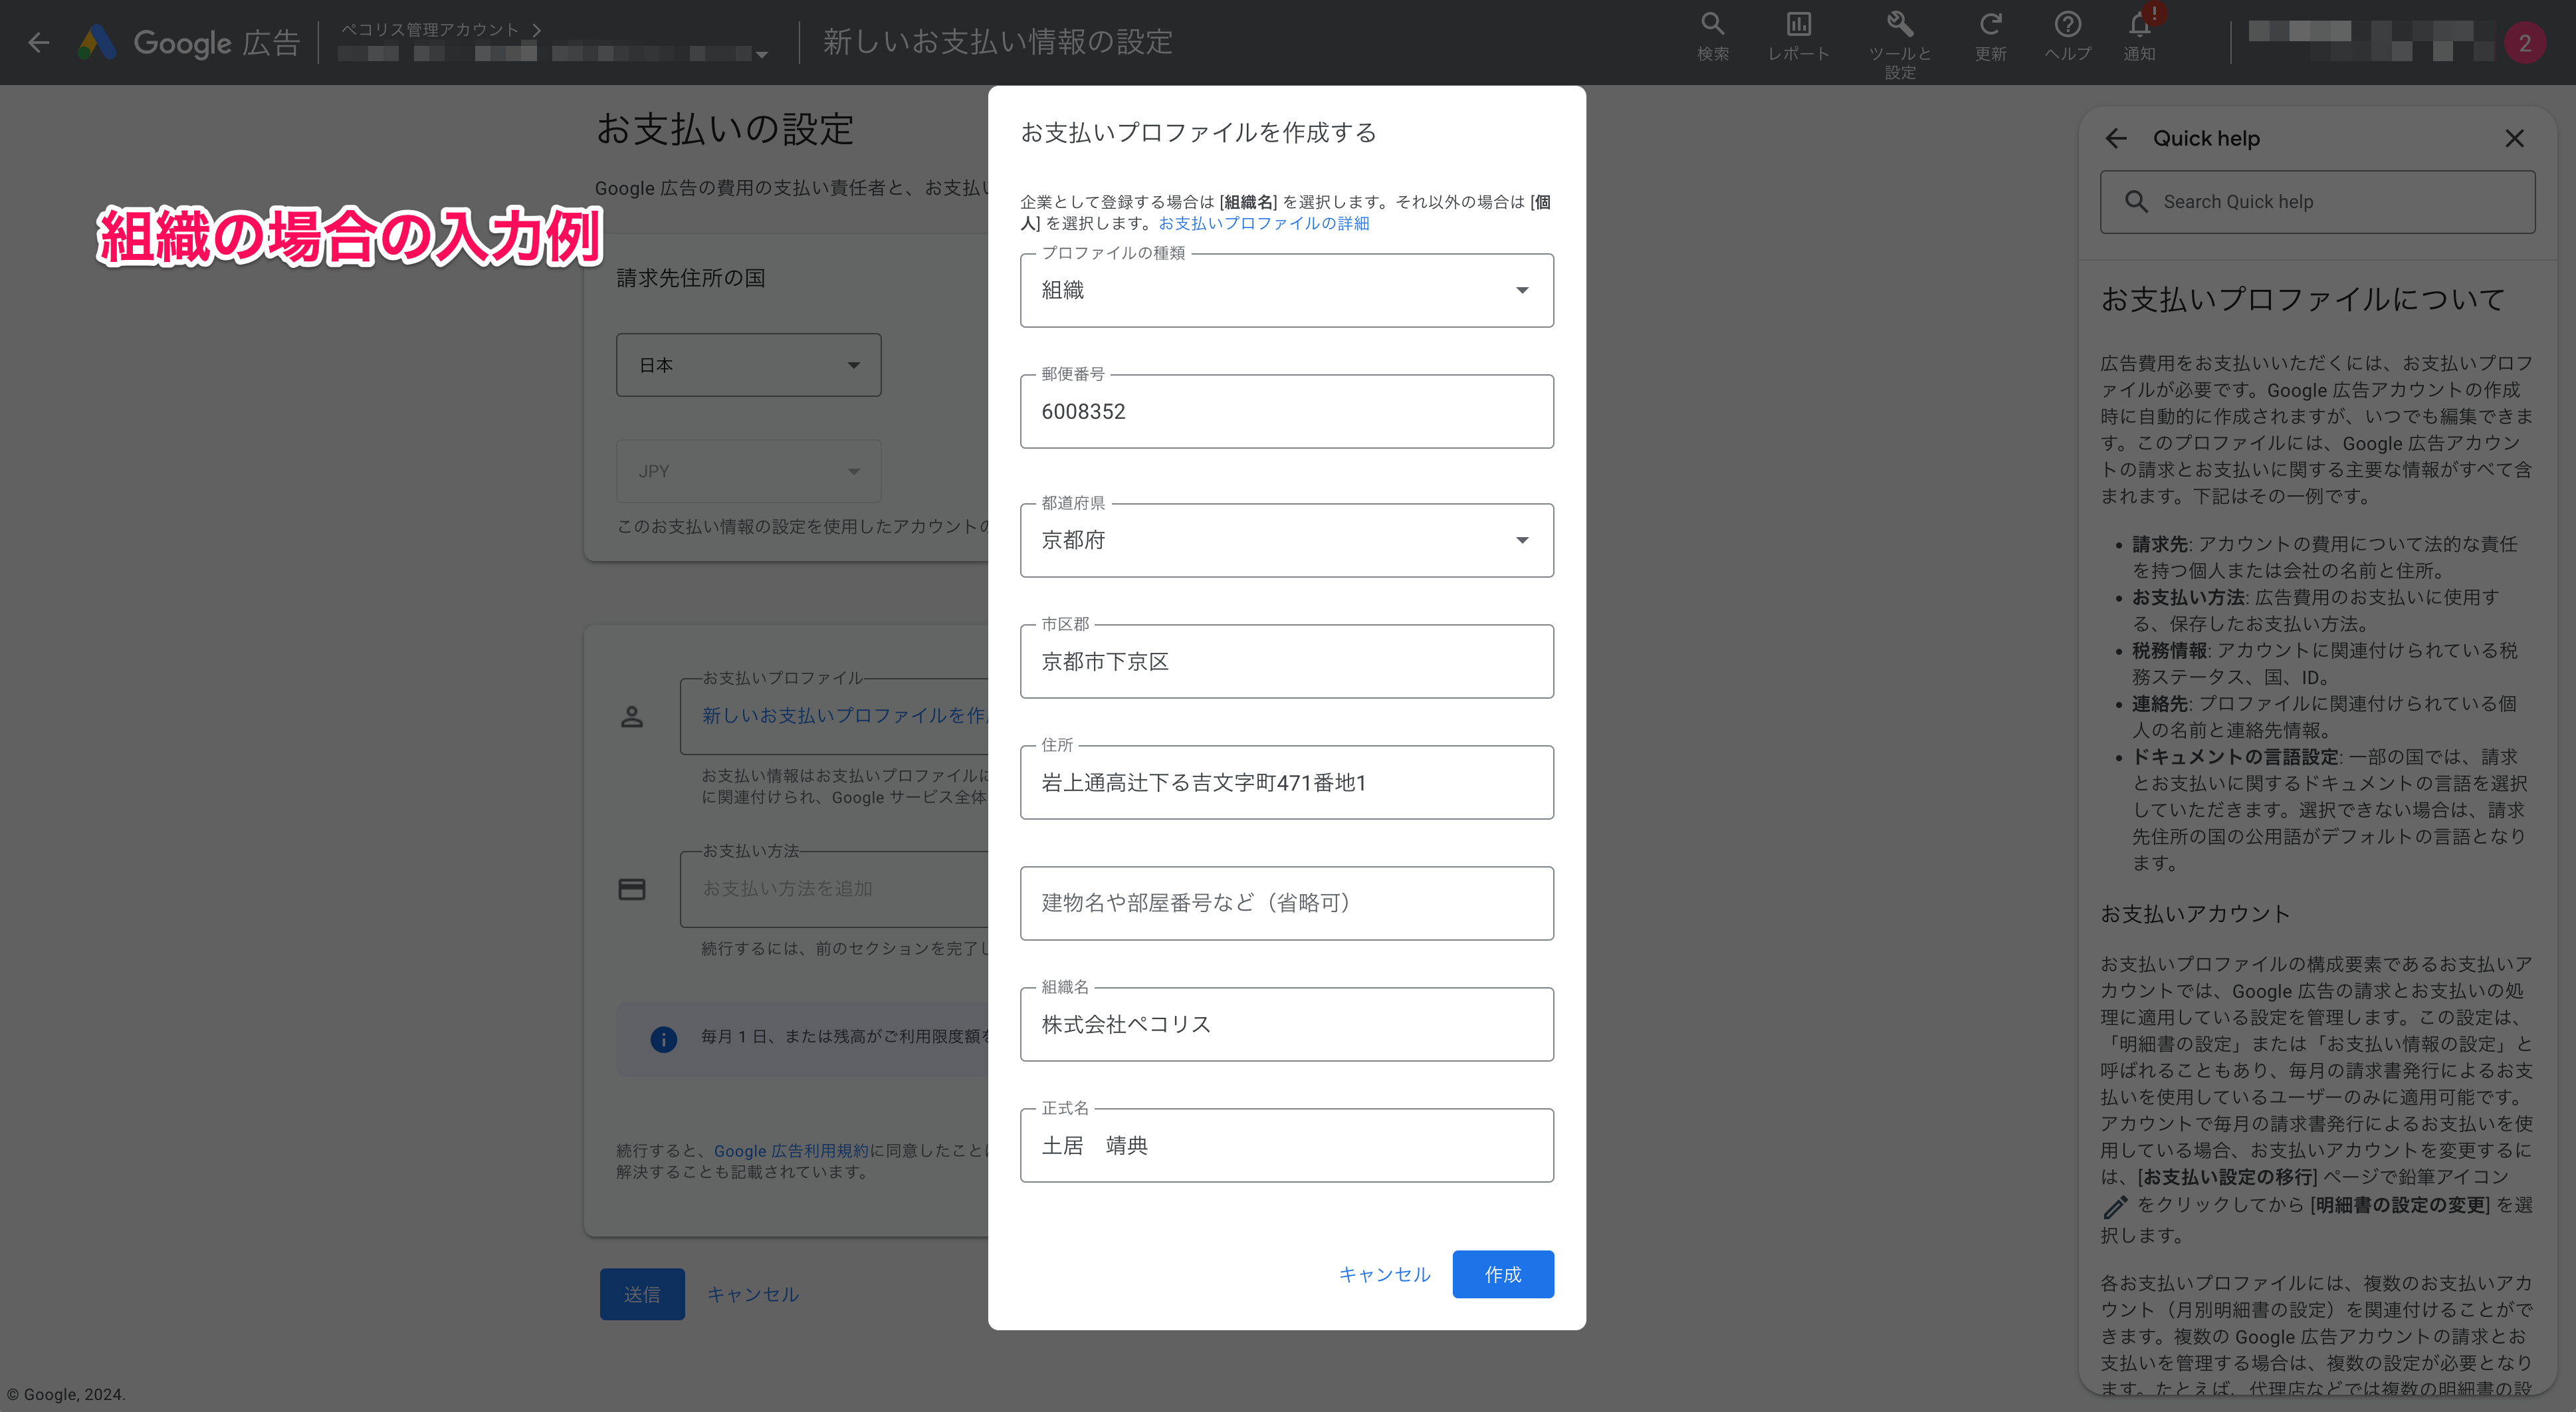The image size is (2576, 1412).
Task: Cancel the payment profile dialog with キャンセル
Action: 1384,1274
